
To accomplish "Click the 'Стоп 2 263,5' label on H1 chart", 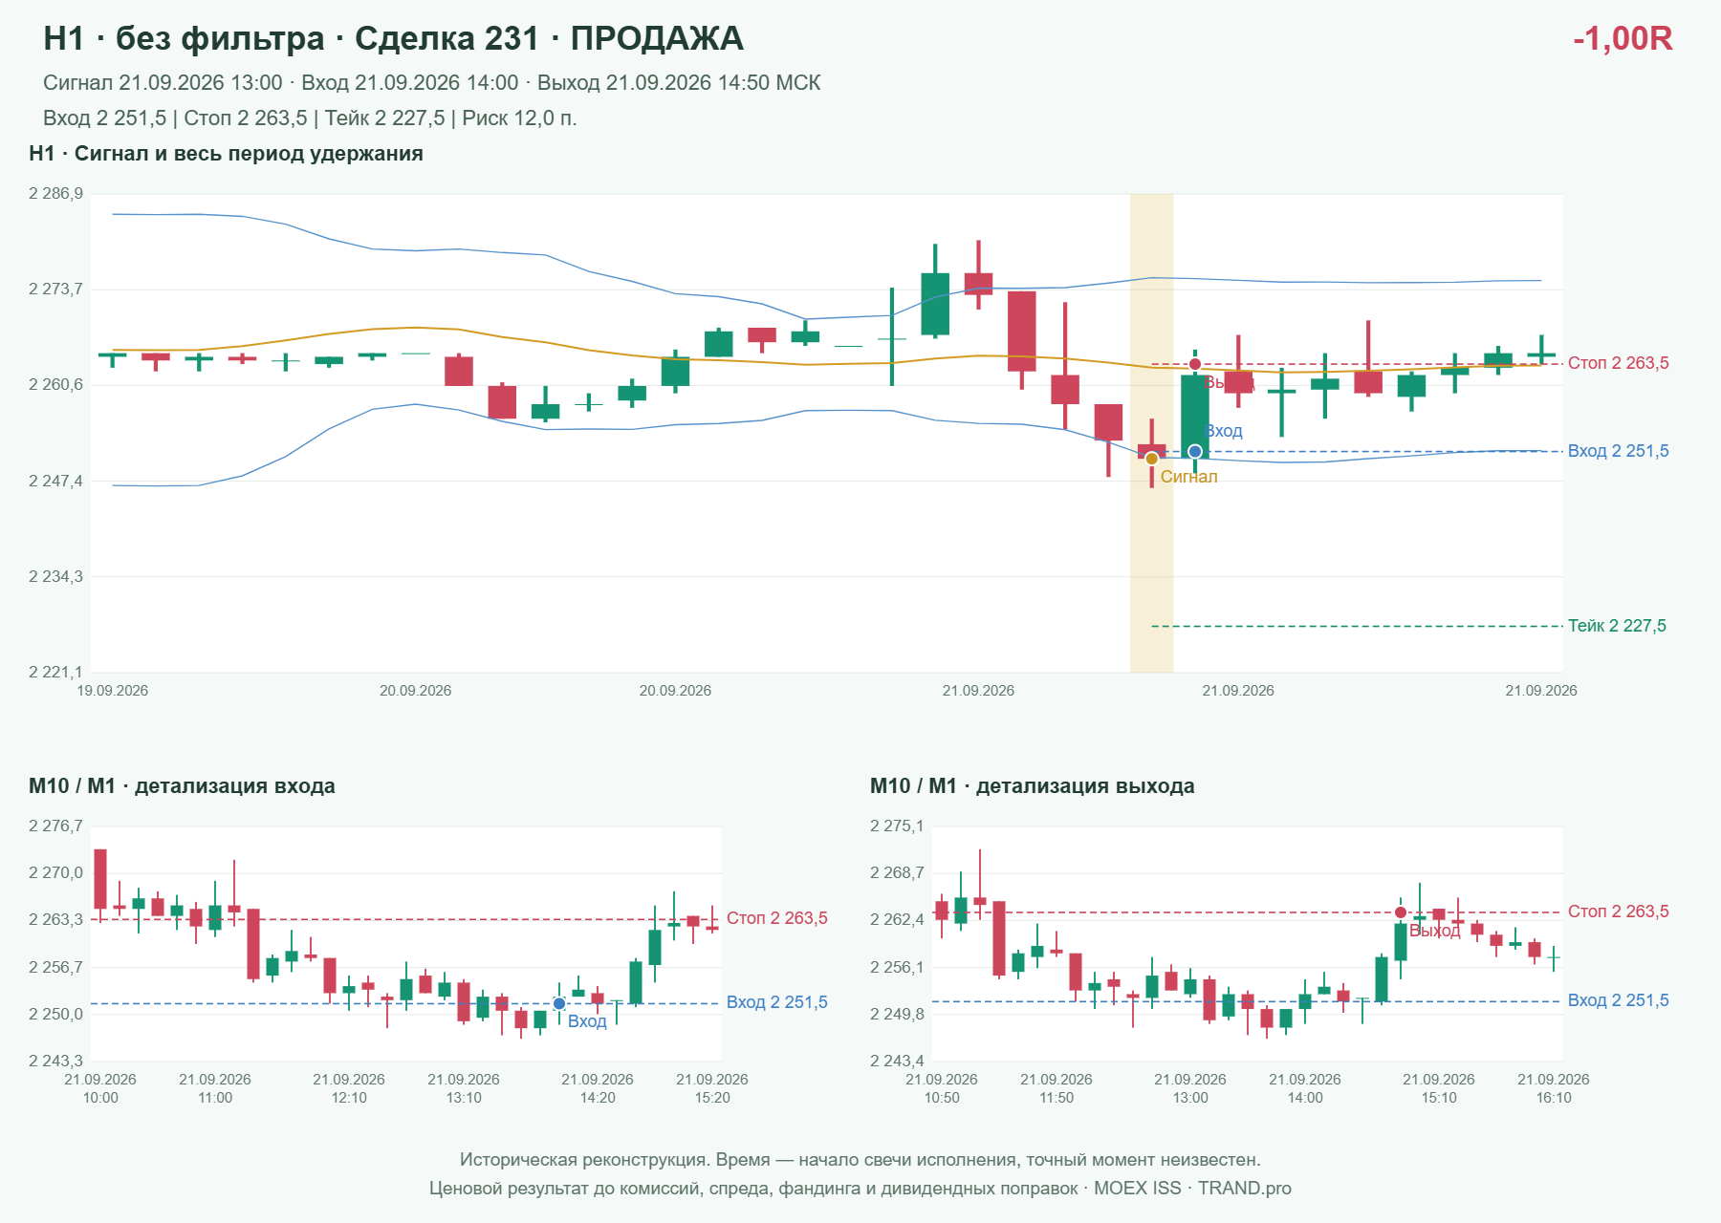I will [x=1618, y=363].
